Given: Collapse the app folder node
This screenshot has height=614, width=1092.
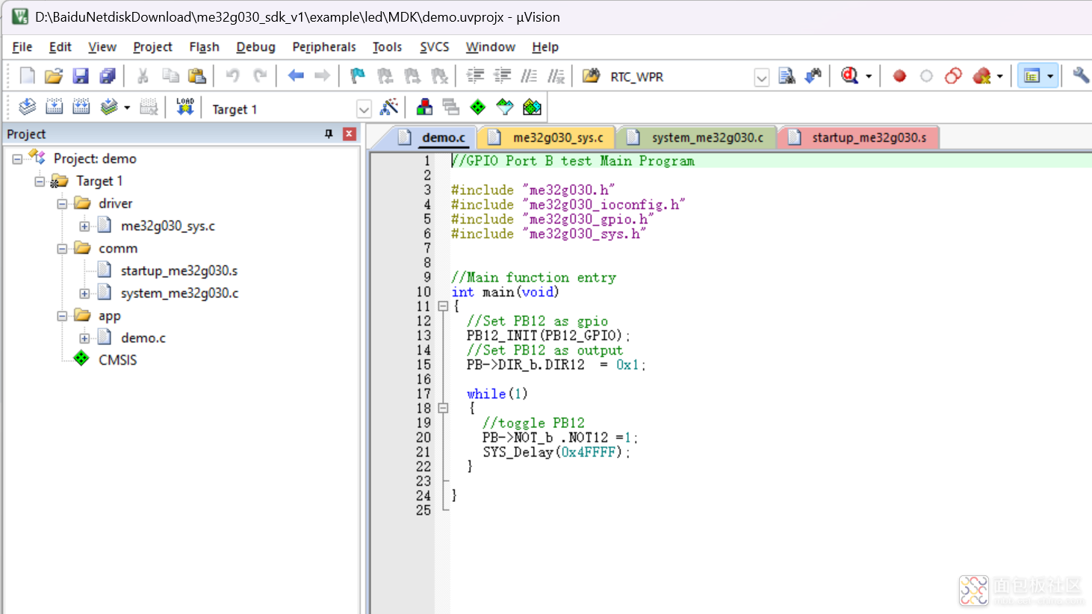Looking at the screenshot, I should pyautogui.click(x=62, y=315).
